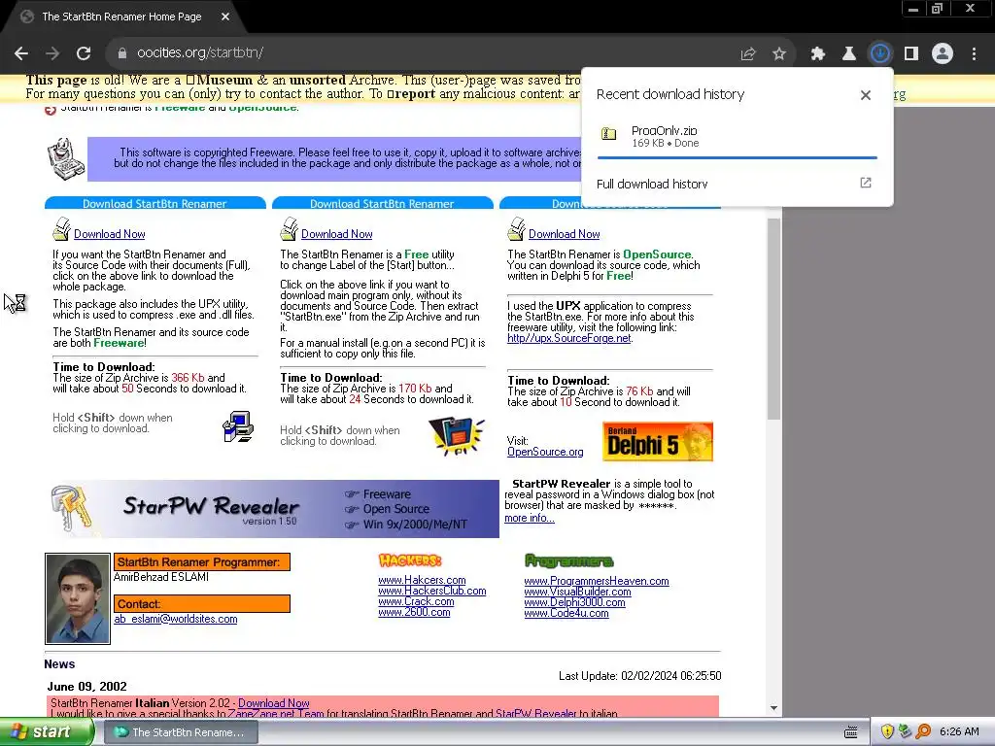Image resolution: width=995 pixels, height=746 pixels.
Task: Click Download Now for full package
Action: (x=109, y=234)
